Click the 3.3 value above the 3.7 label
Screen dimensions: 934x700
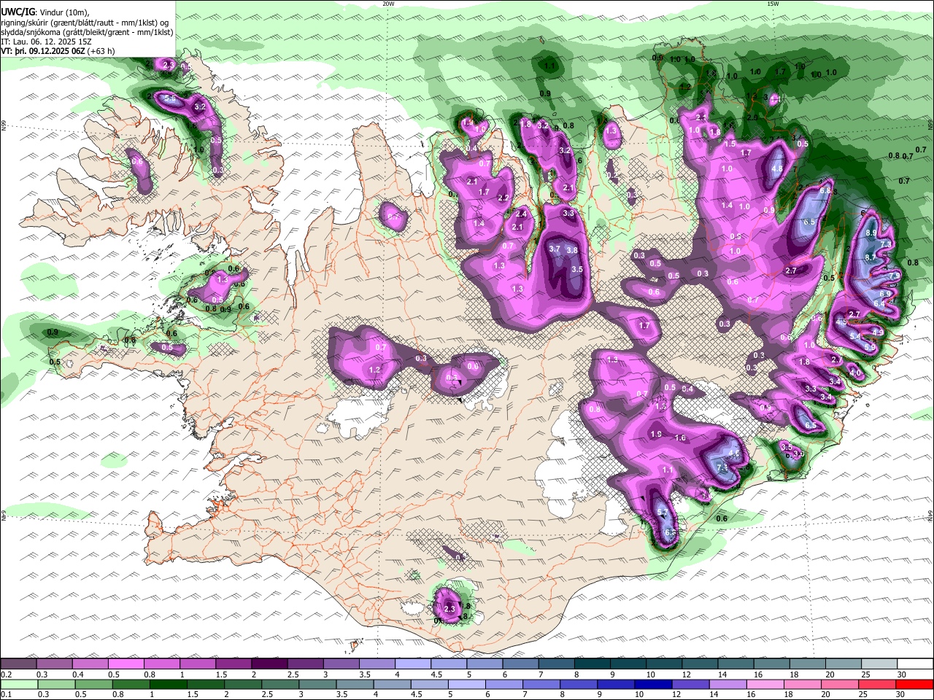(568, 213)
